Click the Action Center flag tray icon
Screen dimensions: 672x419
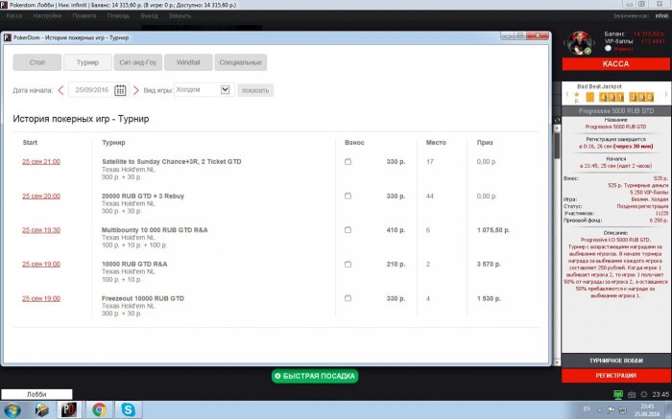[x=612, y=410]
